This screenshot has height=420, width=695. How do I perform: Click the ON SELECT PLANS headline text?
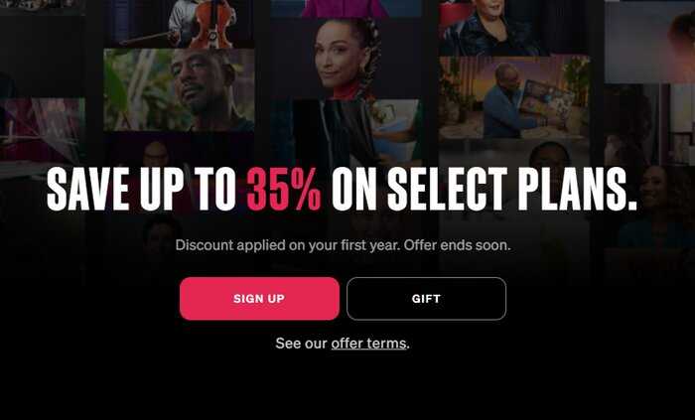[x=485, y=190]
